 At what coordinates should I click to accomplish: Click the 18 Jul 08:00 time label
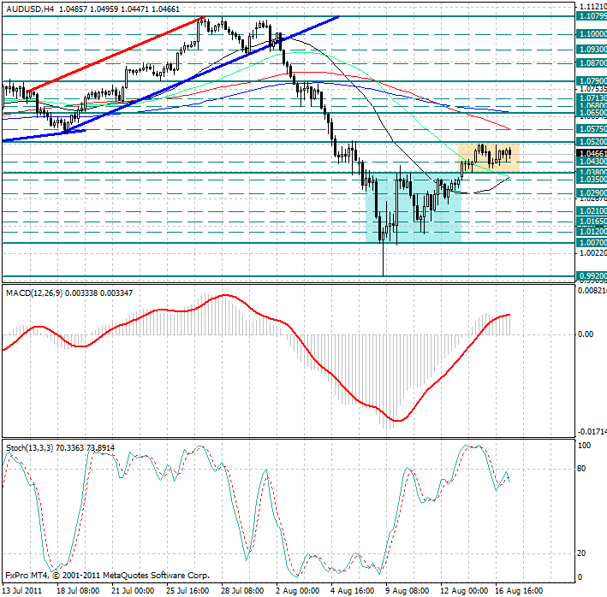point(78,591)
